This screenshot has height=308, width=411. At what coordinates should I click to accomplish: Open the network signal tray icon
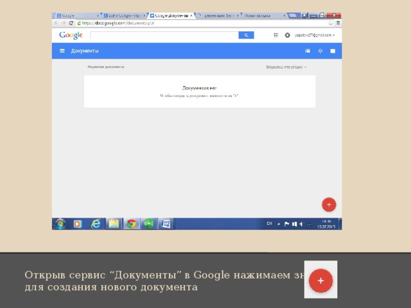[310, 224]
